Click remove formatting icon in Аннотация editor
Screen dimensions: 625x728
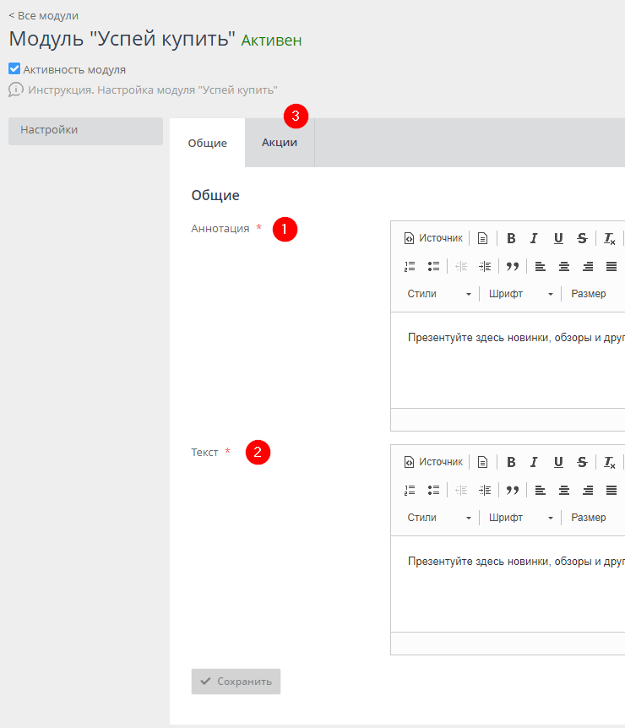609,238
